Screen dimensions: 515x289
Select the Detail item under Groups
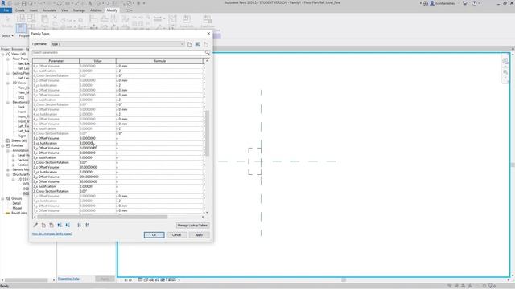[x=17, y=203]
